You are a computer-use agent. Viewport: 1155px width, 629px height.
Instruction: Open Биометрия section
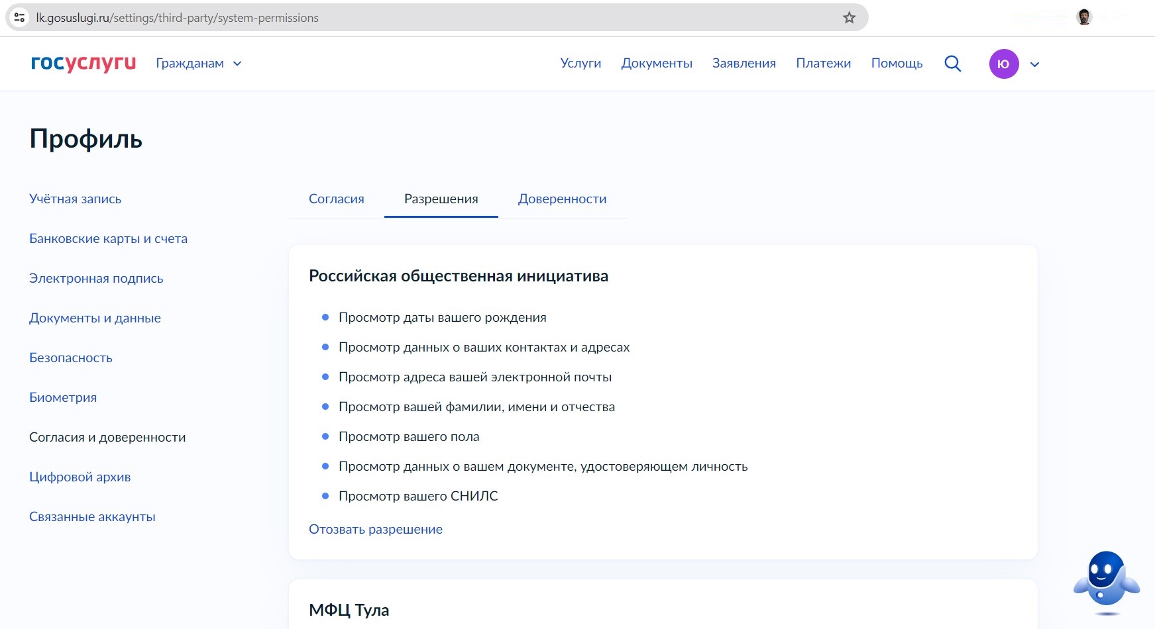[63, 397]
